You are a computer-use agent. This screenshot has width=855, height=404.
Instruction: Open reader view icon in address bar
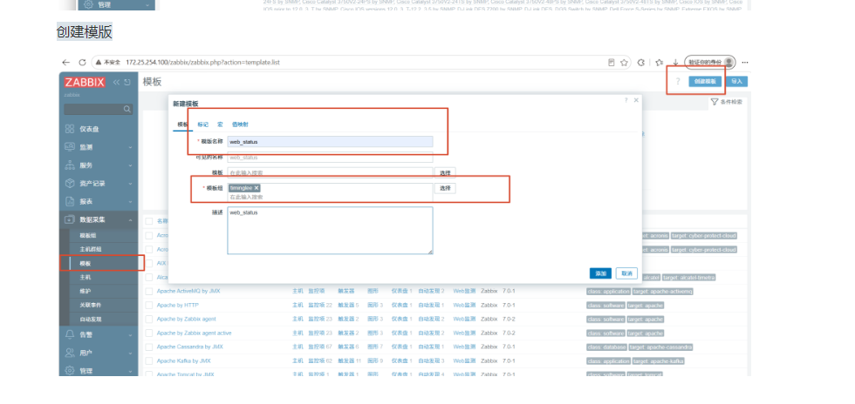(612, 63)
